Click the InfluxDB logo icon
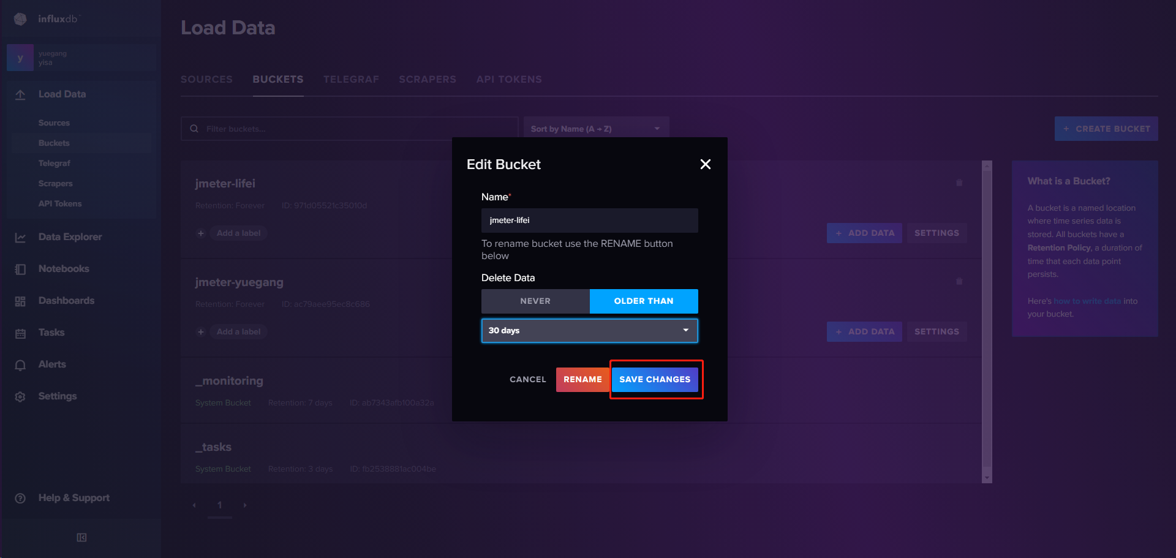Viewport: 1176px width, 558px height. tap(20, 19)
